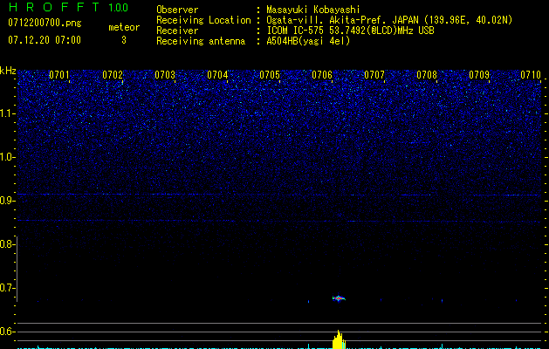Click the Observer label
The width and height of the screenshot is (549, 349).
(x=177, y=10)
